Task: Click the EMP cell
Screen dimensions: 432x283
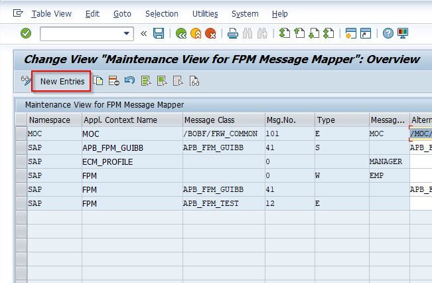Action: click(x=390, y=175)
